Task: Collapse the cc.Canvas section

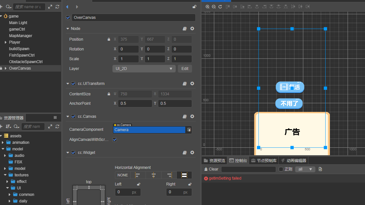Action: pyautogui.click(x=68, y=116)
